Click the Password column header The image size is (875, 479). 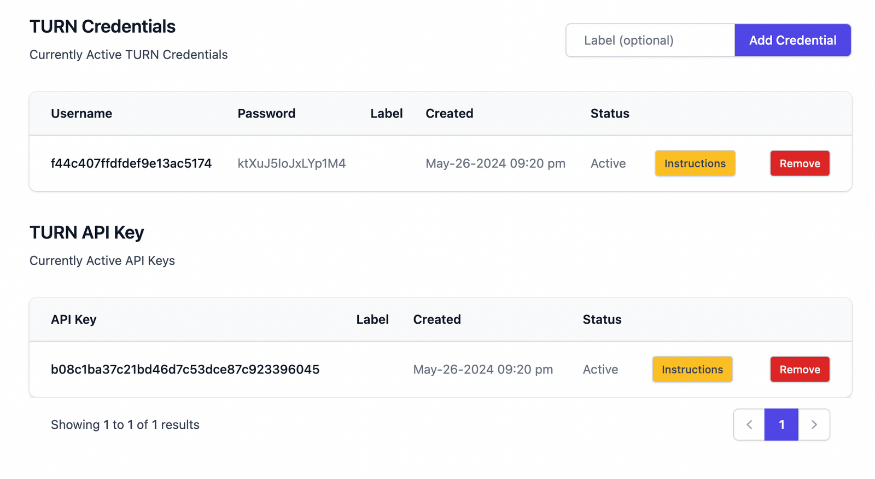[266, 114]
